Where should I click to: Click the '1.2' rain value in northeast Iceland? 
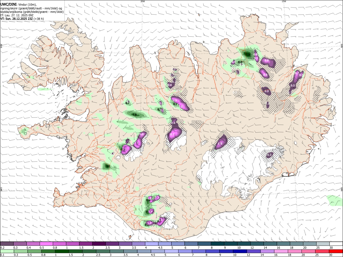(248, 55)
